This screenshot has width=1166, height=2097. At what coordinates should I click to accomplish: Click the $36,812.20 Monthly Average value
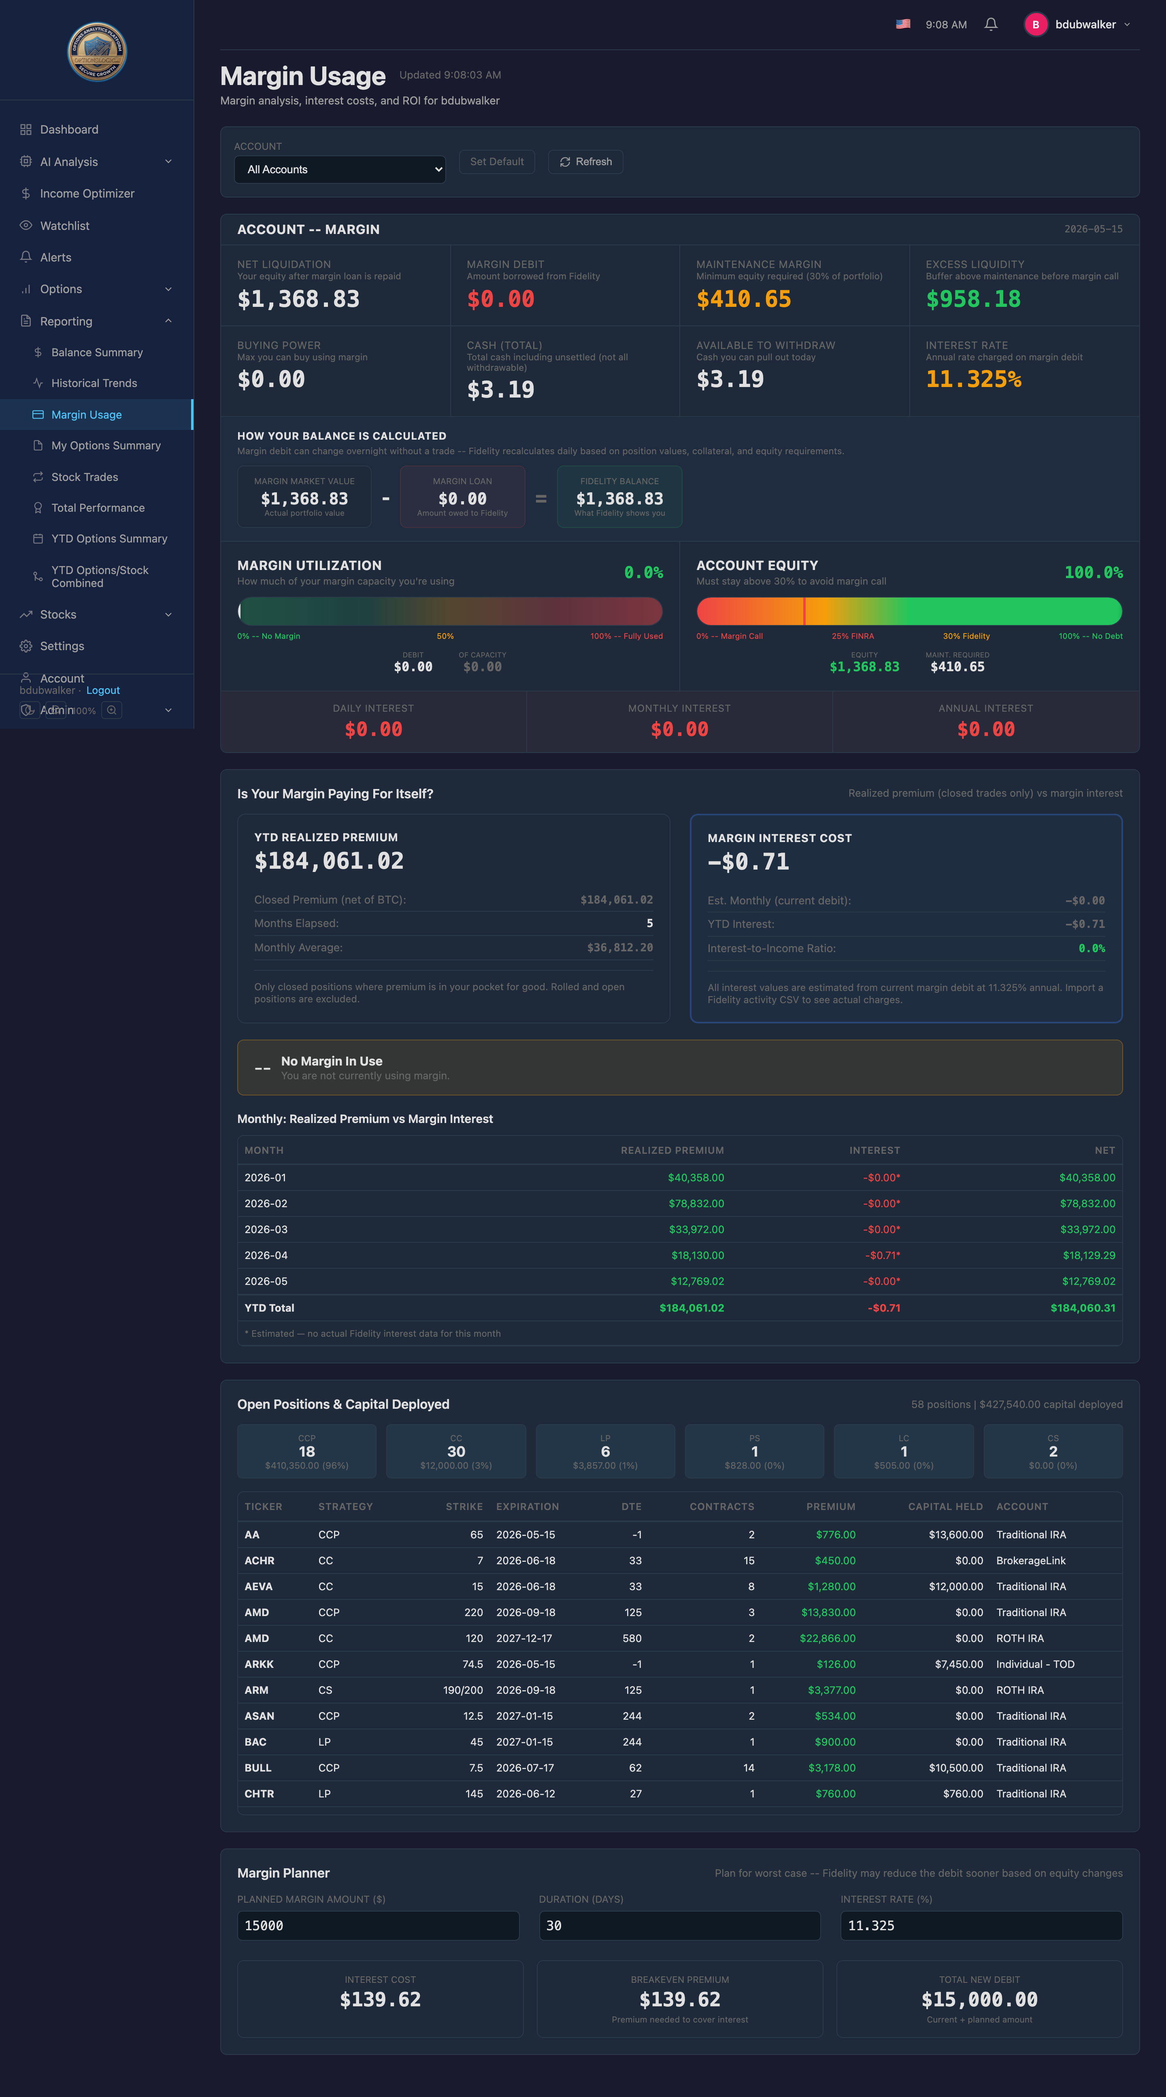[620, 948]
